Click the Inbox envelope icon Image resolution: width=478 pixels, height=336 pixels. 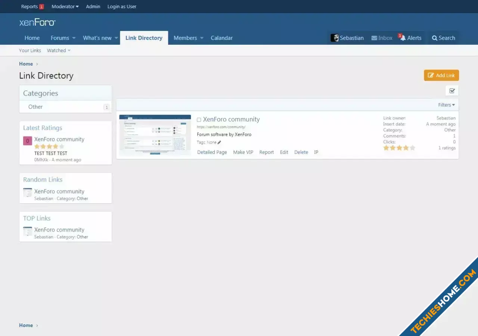pos(374,38)
